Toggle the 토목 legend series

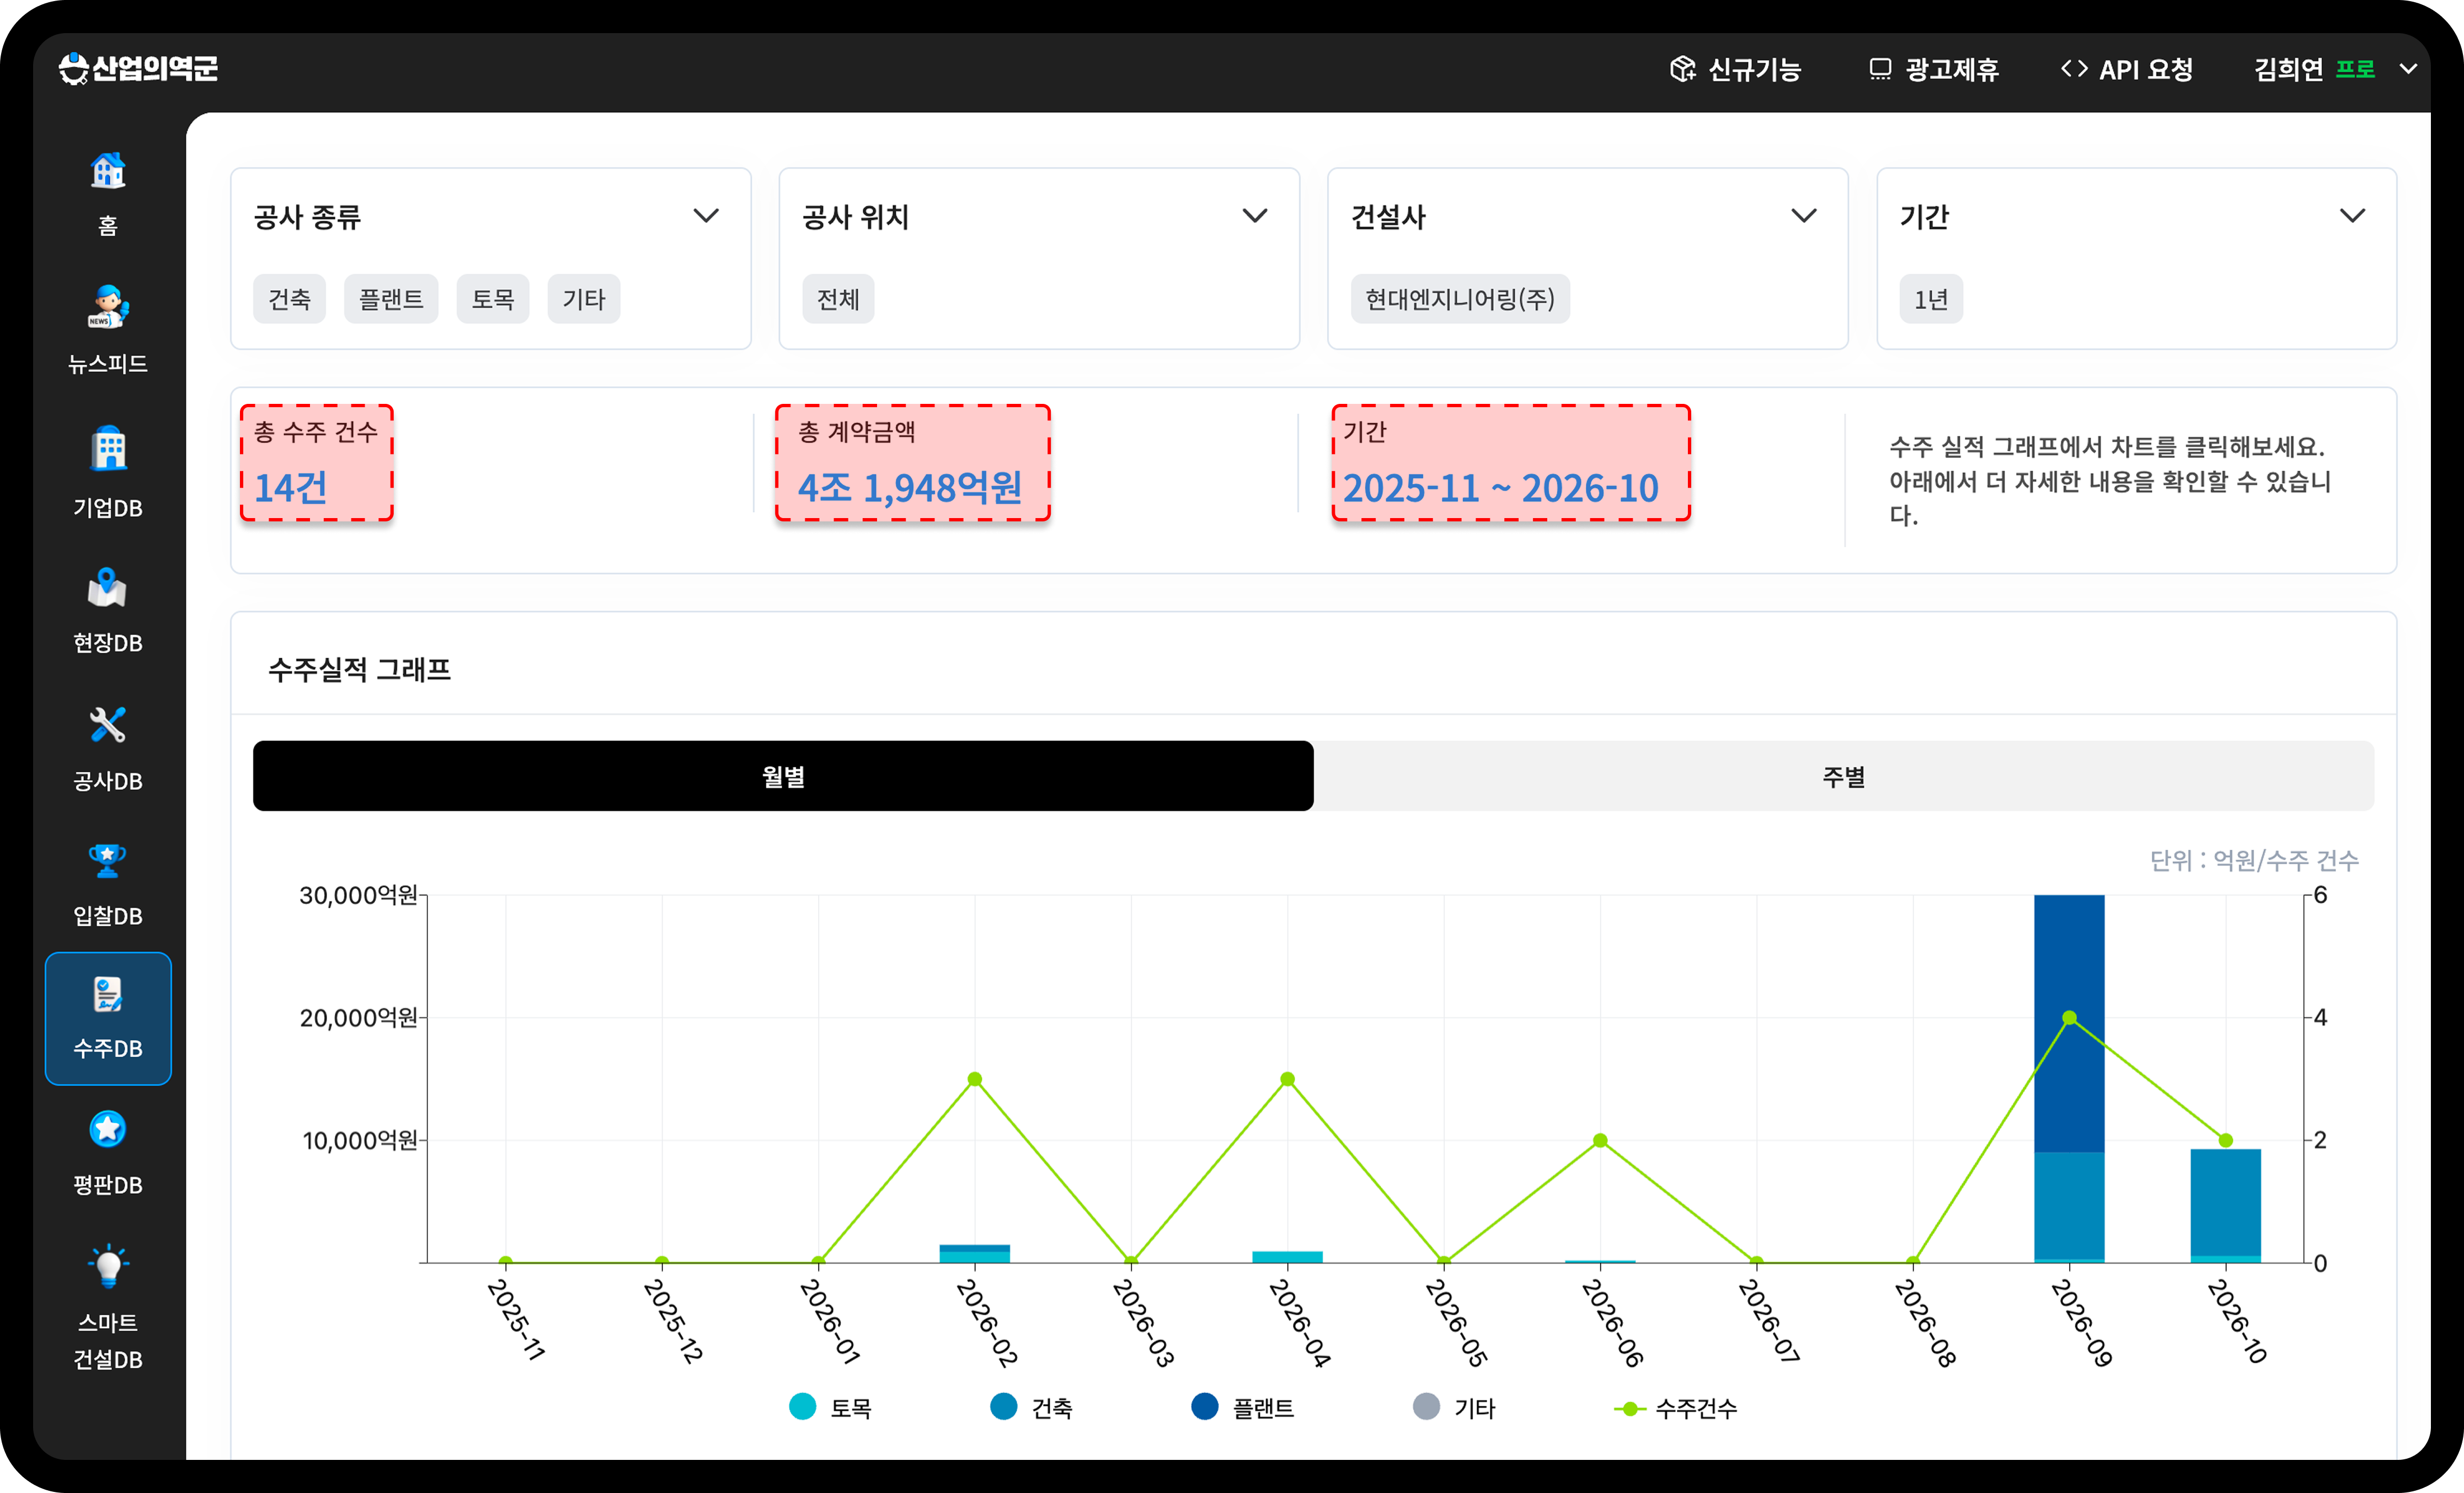click(x=831, y=1407)
